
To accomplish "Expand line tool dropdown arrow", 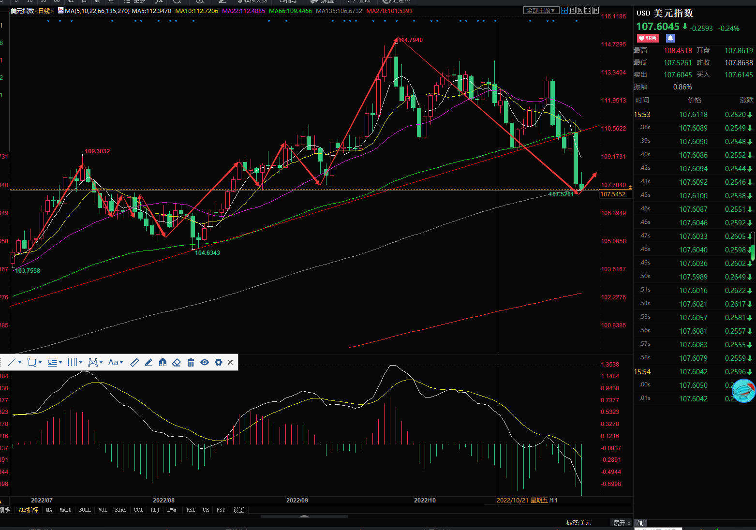I will pyautogui.click(x=20, y=362).
